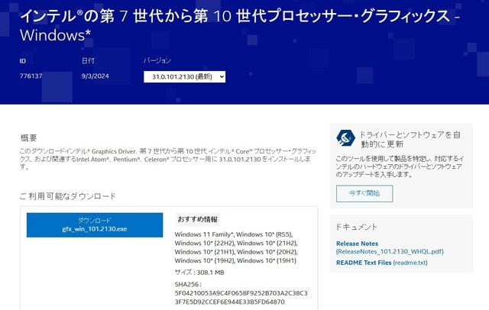Select the date 9/3/2024
Viewport: 489px width, 310px height.
95,76
